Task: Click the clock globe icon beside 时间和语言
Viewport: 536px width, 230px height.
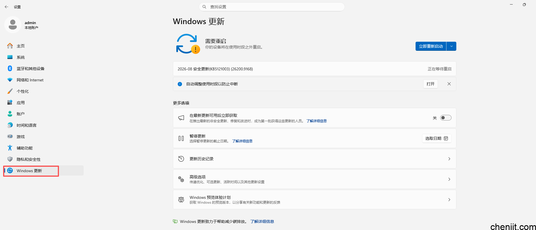Action: click(x=10, y=125)
